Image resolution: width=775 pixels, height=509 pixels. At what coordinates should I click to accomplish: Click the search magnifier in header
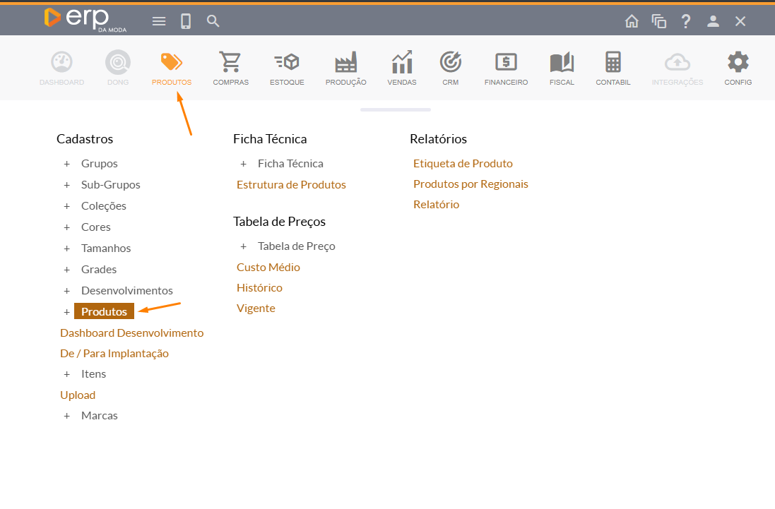[x=213, y=21]
